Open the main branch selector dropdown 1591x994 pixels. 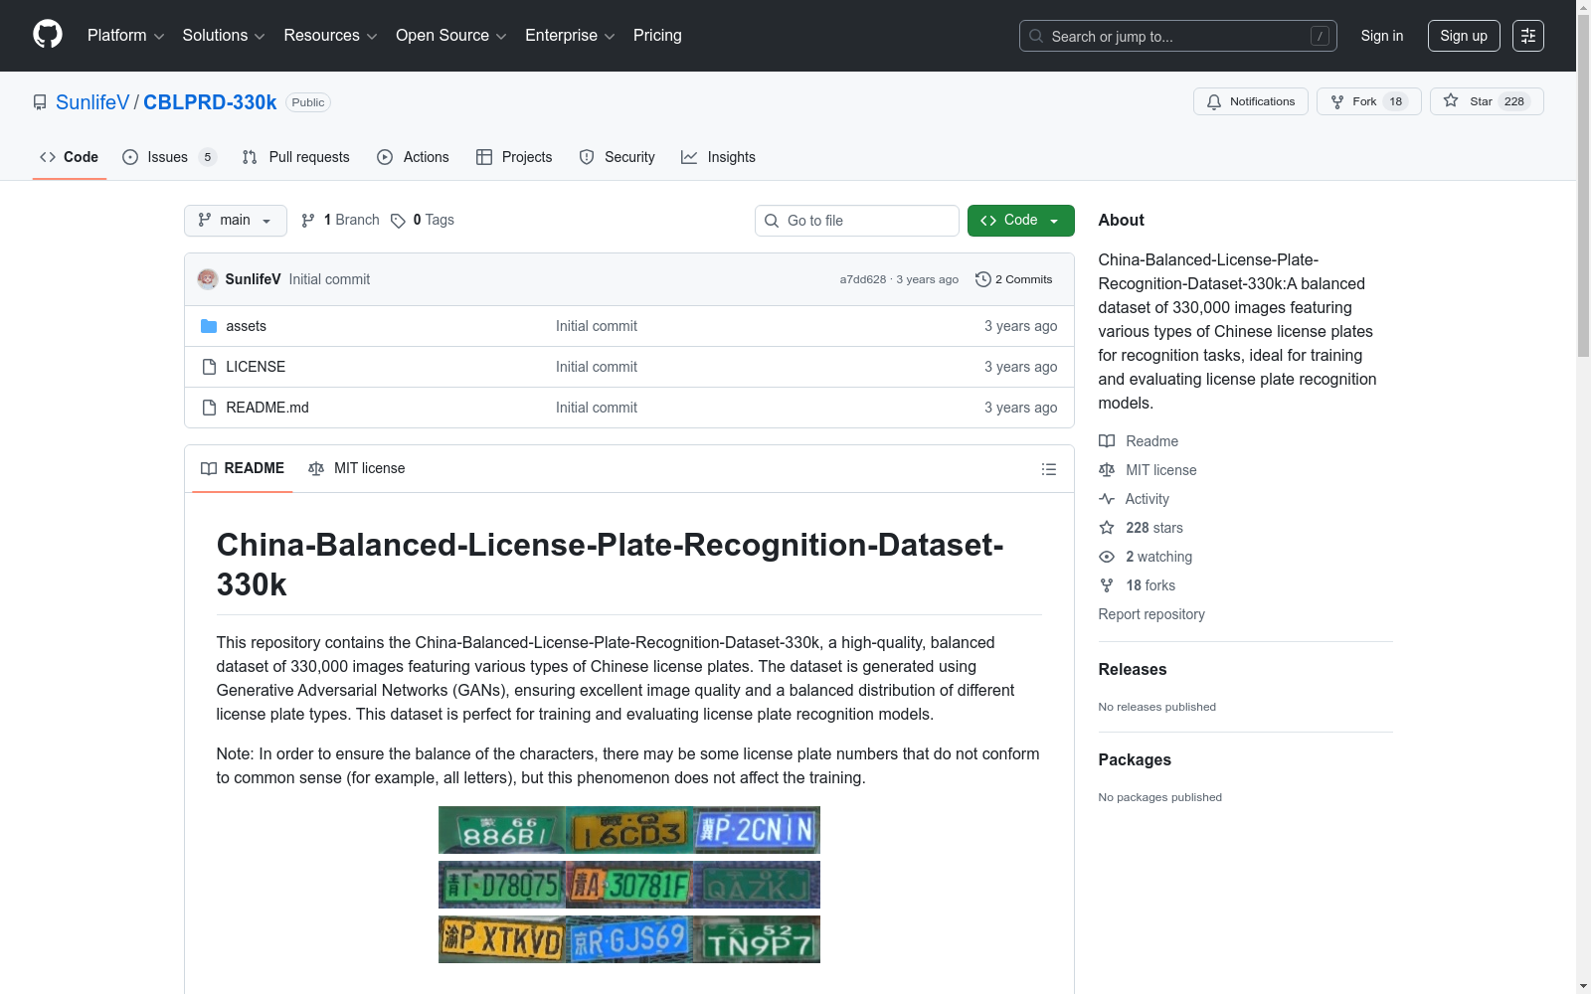click(236, 221)
